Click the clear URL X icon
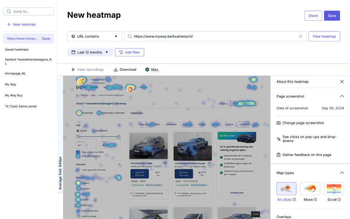The width and height of the screenshot is (350, 219). coord(301,36)
